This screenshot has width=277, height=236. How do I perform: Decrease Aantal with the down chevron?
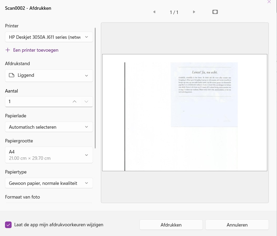click(x=86, y=102)
